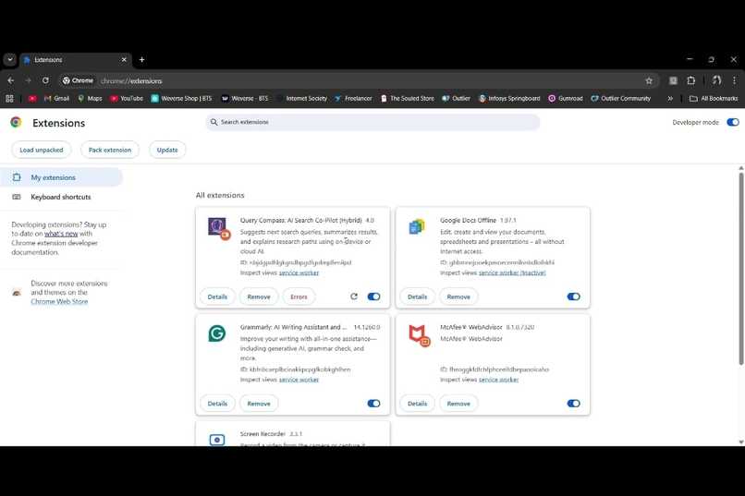This screenshot has width=745, height=496.
Task: Disable the McAfee WebAdvisor toggle
Action: (573, 404)
